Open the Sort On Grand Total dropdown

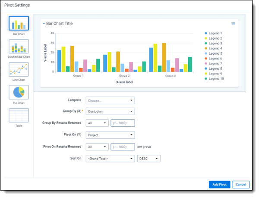pyautogui.click(x=110, y=159)
